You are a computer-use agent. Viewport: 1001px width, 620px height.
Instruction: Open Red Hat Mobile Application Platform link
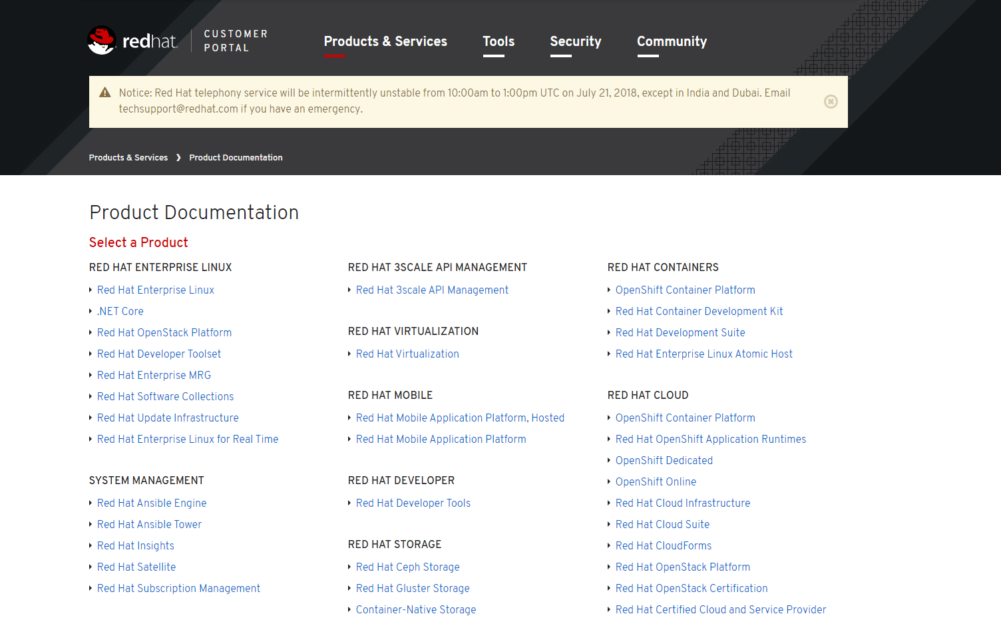(x=441, y=440)
